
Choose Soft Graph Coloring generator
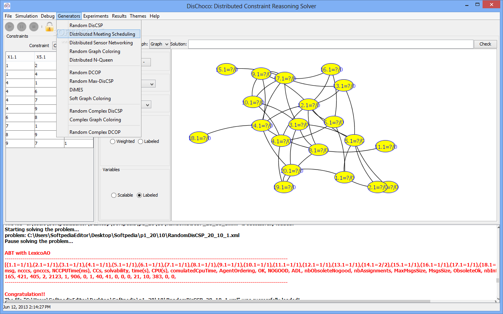[x=99, y=99]
